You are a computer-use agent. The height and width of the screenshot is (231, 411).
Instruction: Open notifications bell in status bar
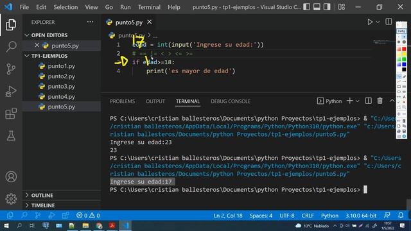coord(401,216)
